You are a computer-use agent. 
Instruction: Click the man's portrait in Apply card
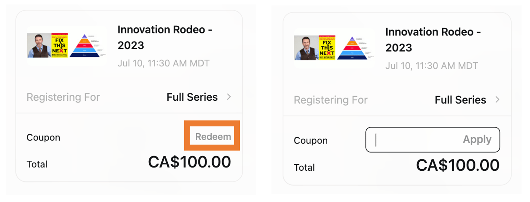[x=306, y=48]
